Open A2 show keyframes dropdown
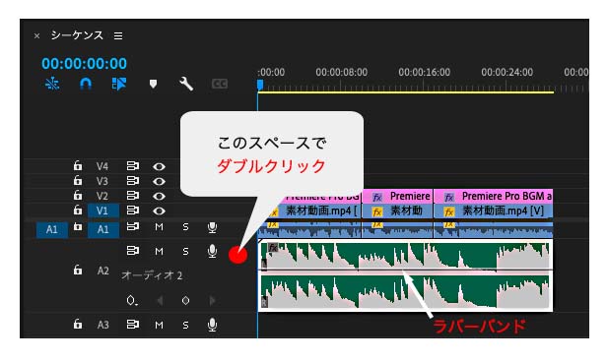This screenshot has width=608, height=362. (x=132, y=300)
